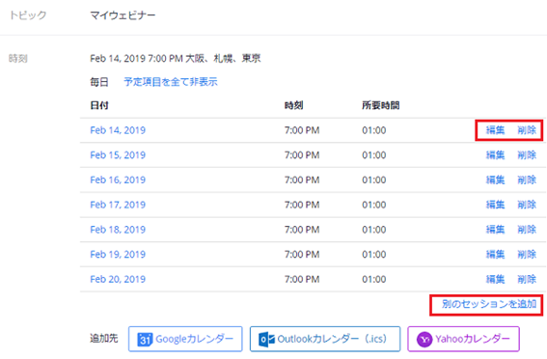
Task: Open the Feb 16, 2019 session link
Action: click(118, 179)
